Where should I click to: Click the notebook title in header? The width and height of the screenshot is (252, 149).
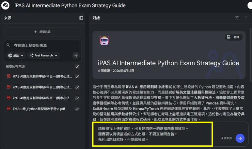click(70, 5)
